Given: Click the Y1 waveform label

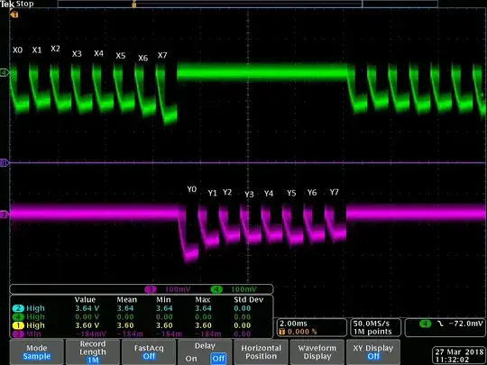Looking at the screenshot, I should [213, 194].
